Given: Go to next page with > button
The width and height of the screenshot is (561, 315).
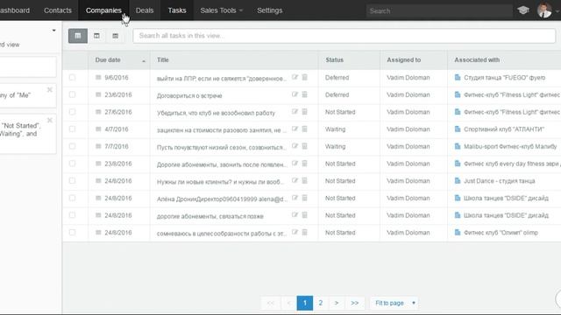Looking at the screenshot, I should tap(337, 303).
